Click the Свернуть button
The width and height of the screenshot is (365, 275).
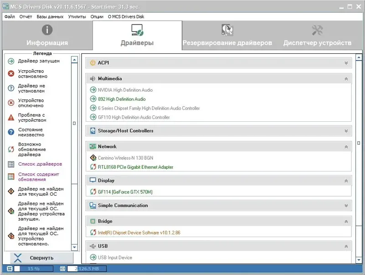(x=42, y=258)
